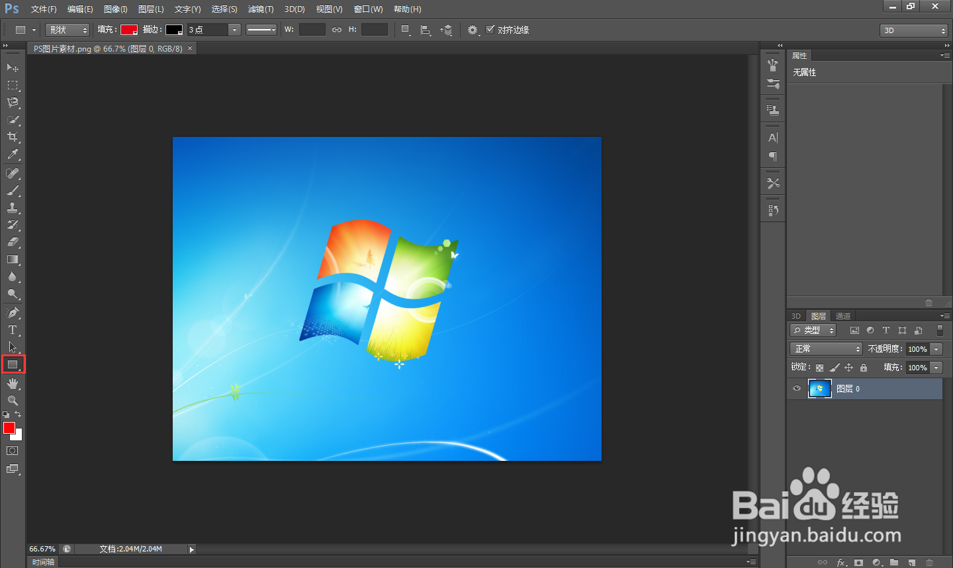953x568 pixels.
Task: Swap foreground and background colors
Action: click(18, 414)
